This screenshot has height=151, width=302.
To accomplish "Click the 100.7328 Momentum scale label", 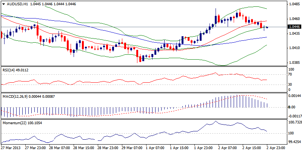I will tap(294, 123).
